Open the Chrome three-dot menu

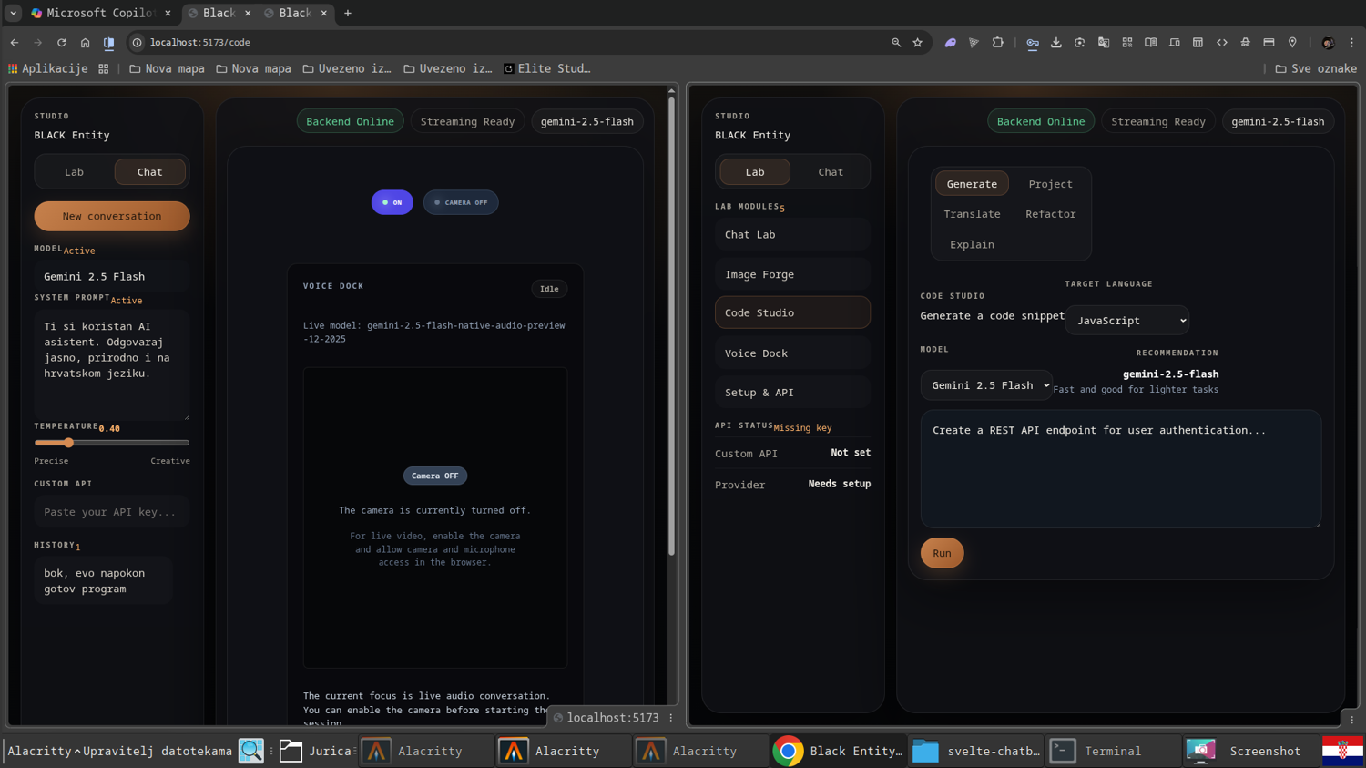click(1351, 42)
